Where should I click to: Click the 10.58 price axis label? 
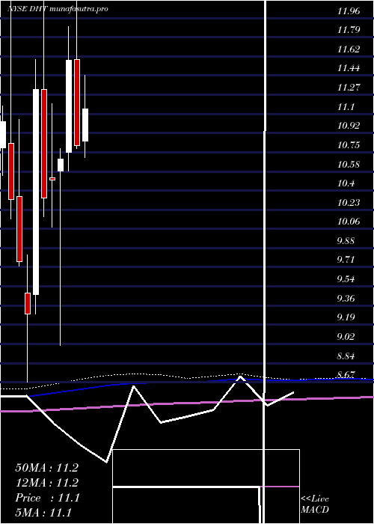pyautogui.click(x=349, y=165)
